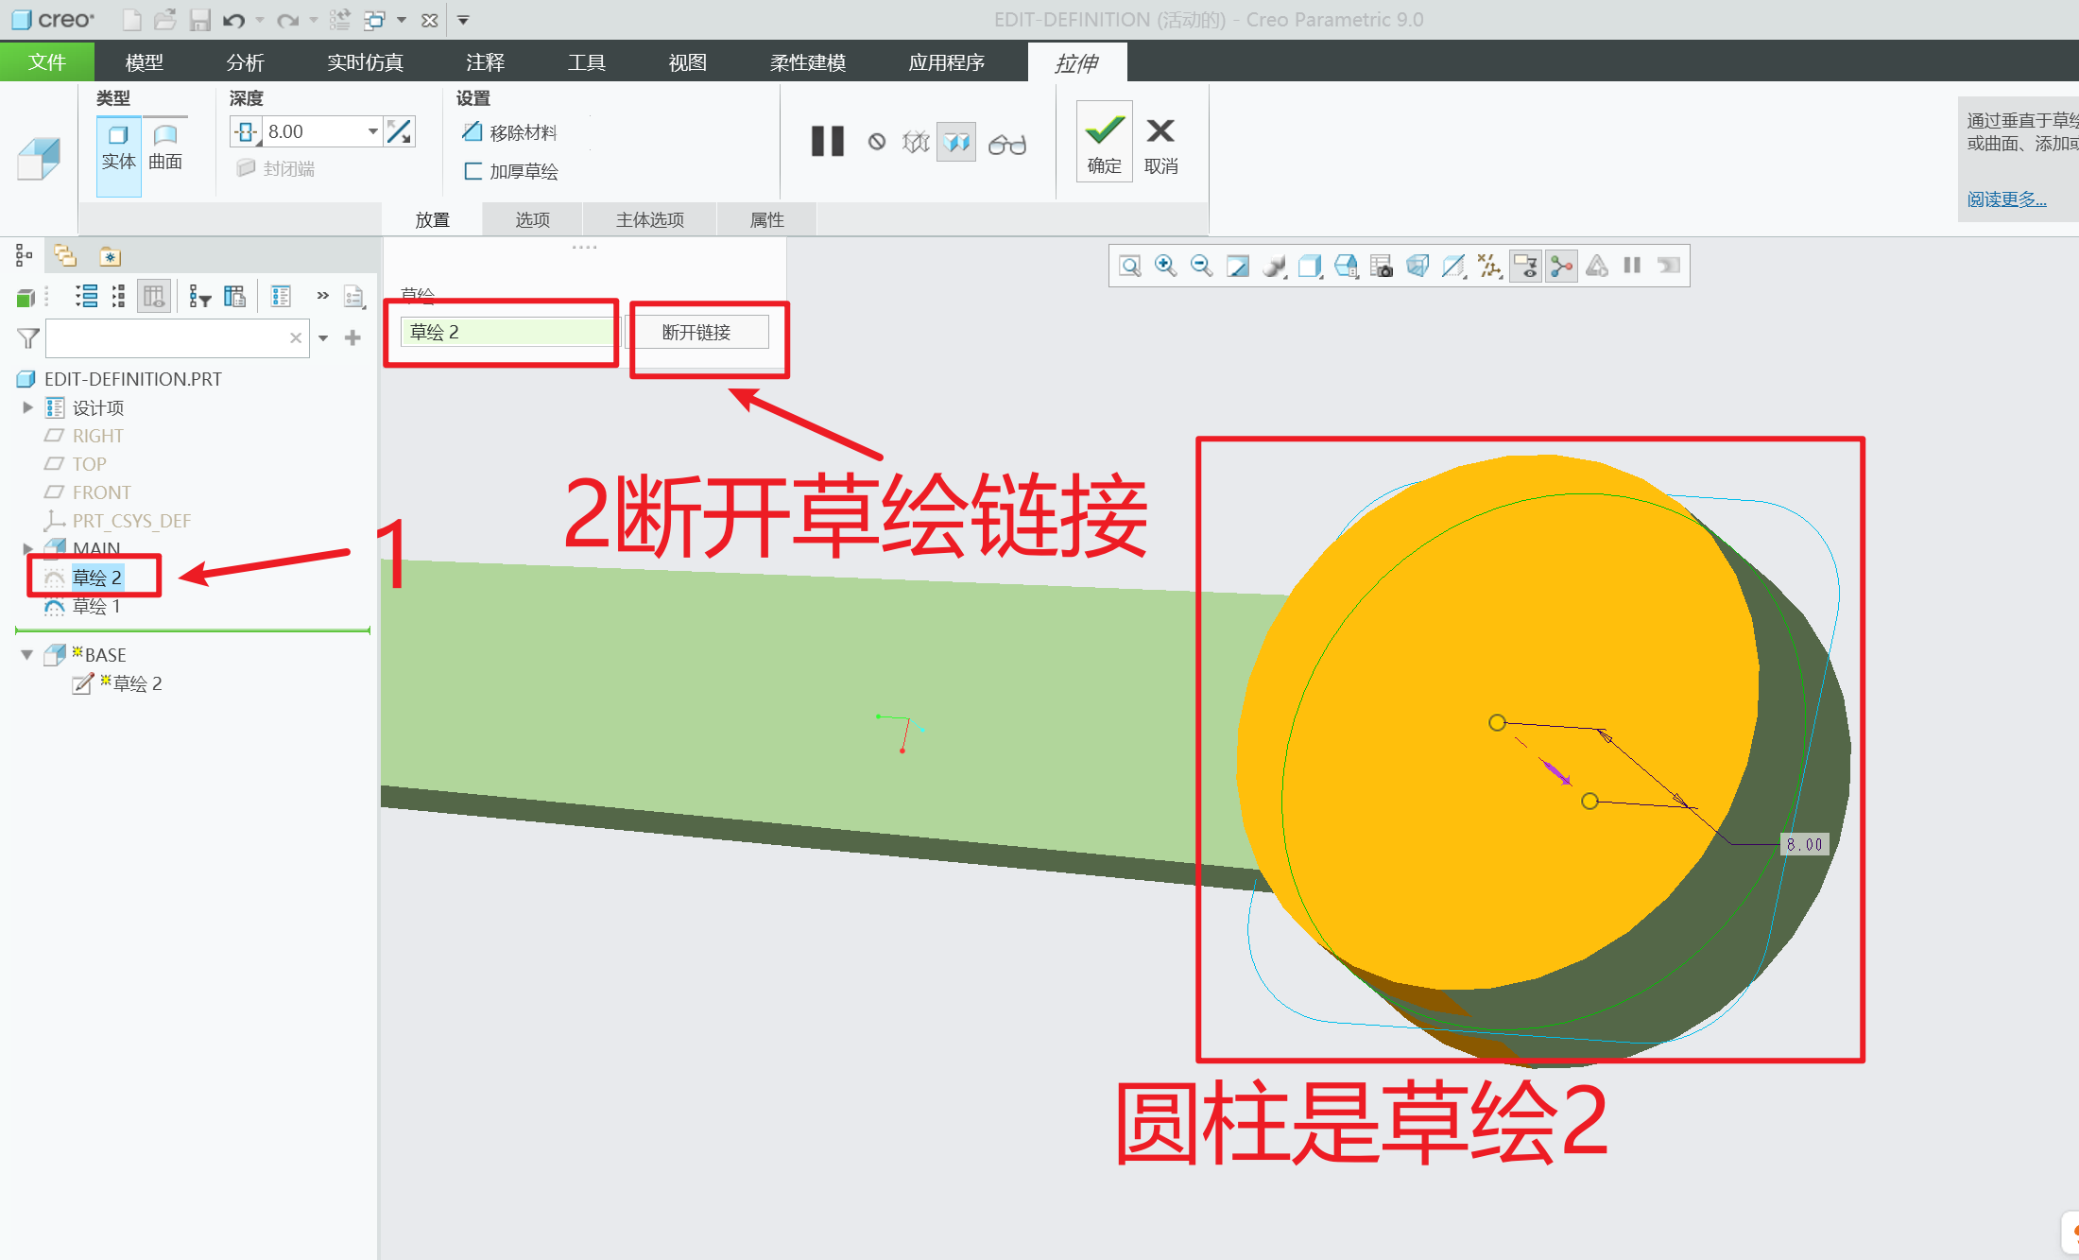The width and height of the screenshot is (2079, 1260).
Task: Click datum display filters icon
Action: 1489,266
